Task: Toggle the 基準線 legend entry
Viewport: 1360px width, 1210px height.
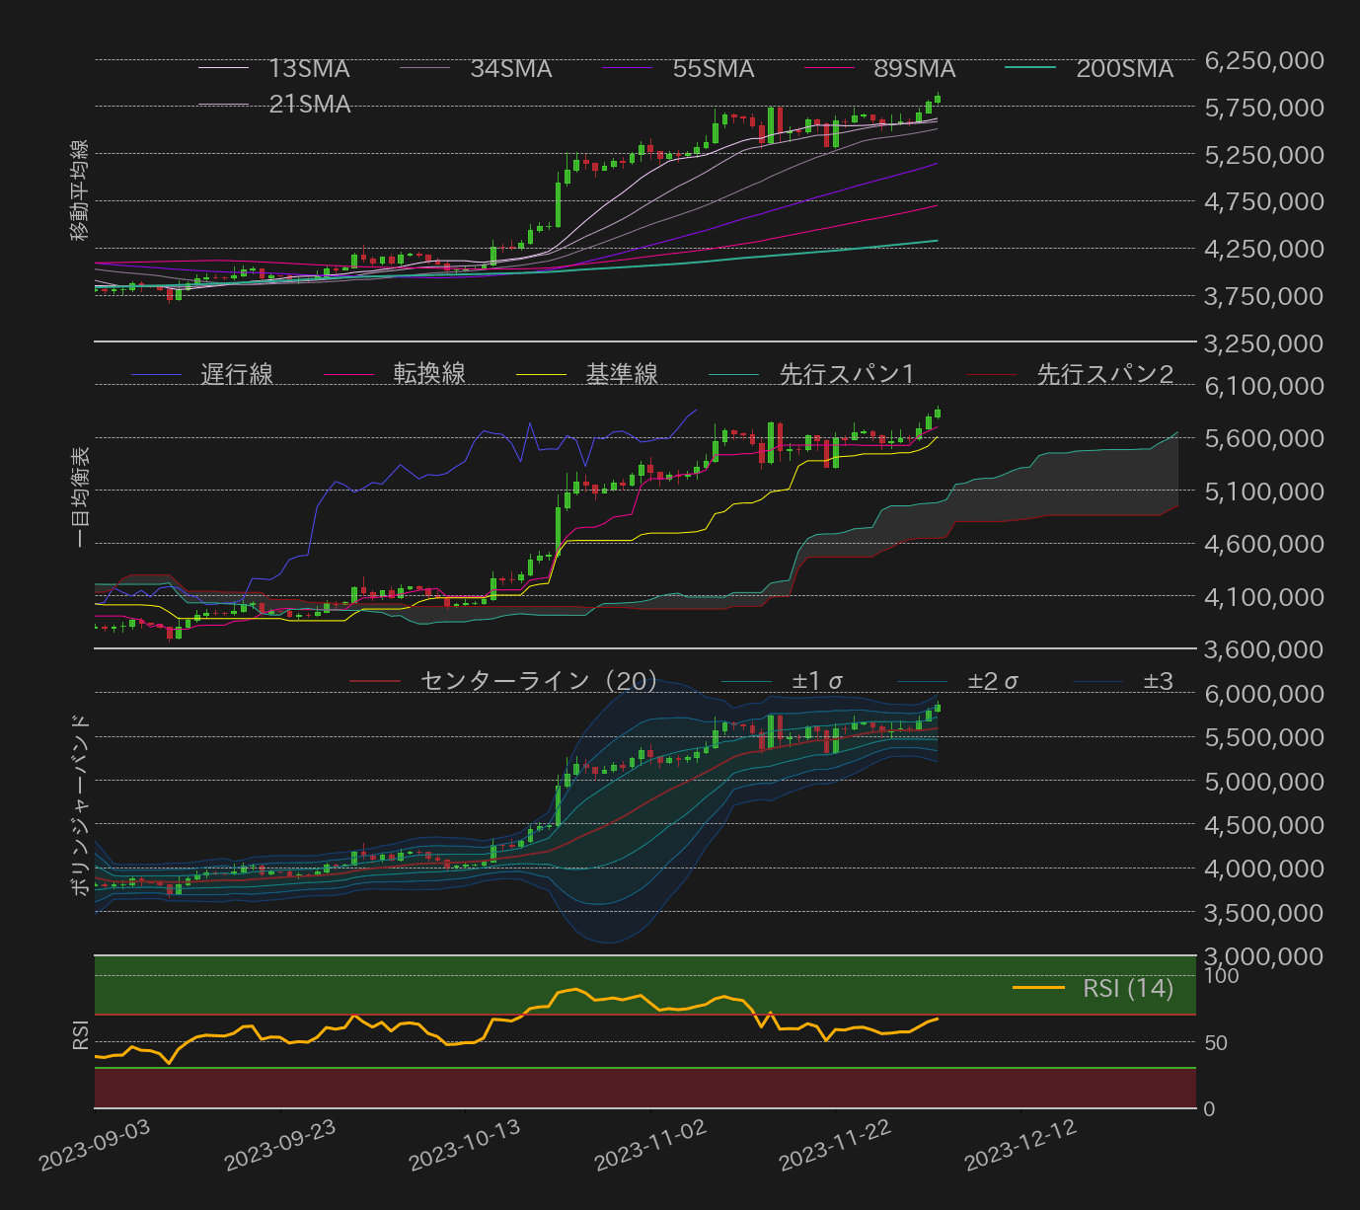Action: (622, 375)
